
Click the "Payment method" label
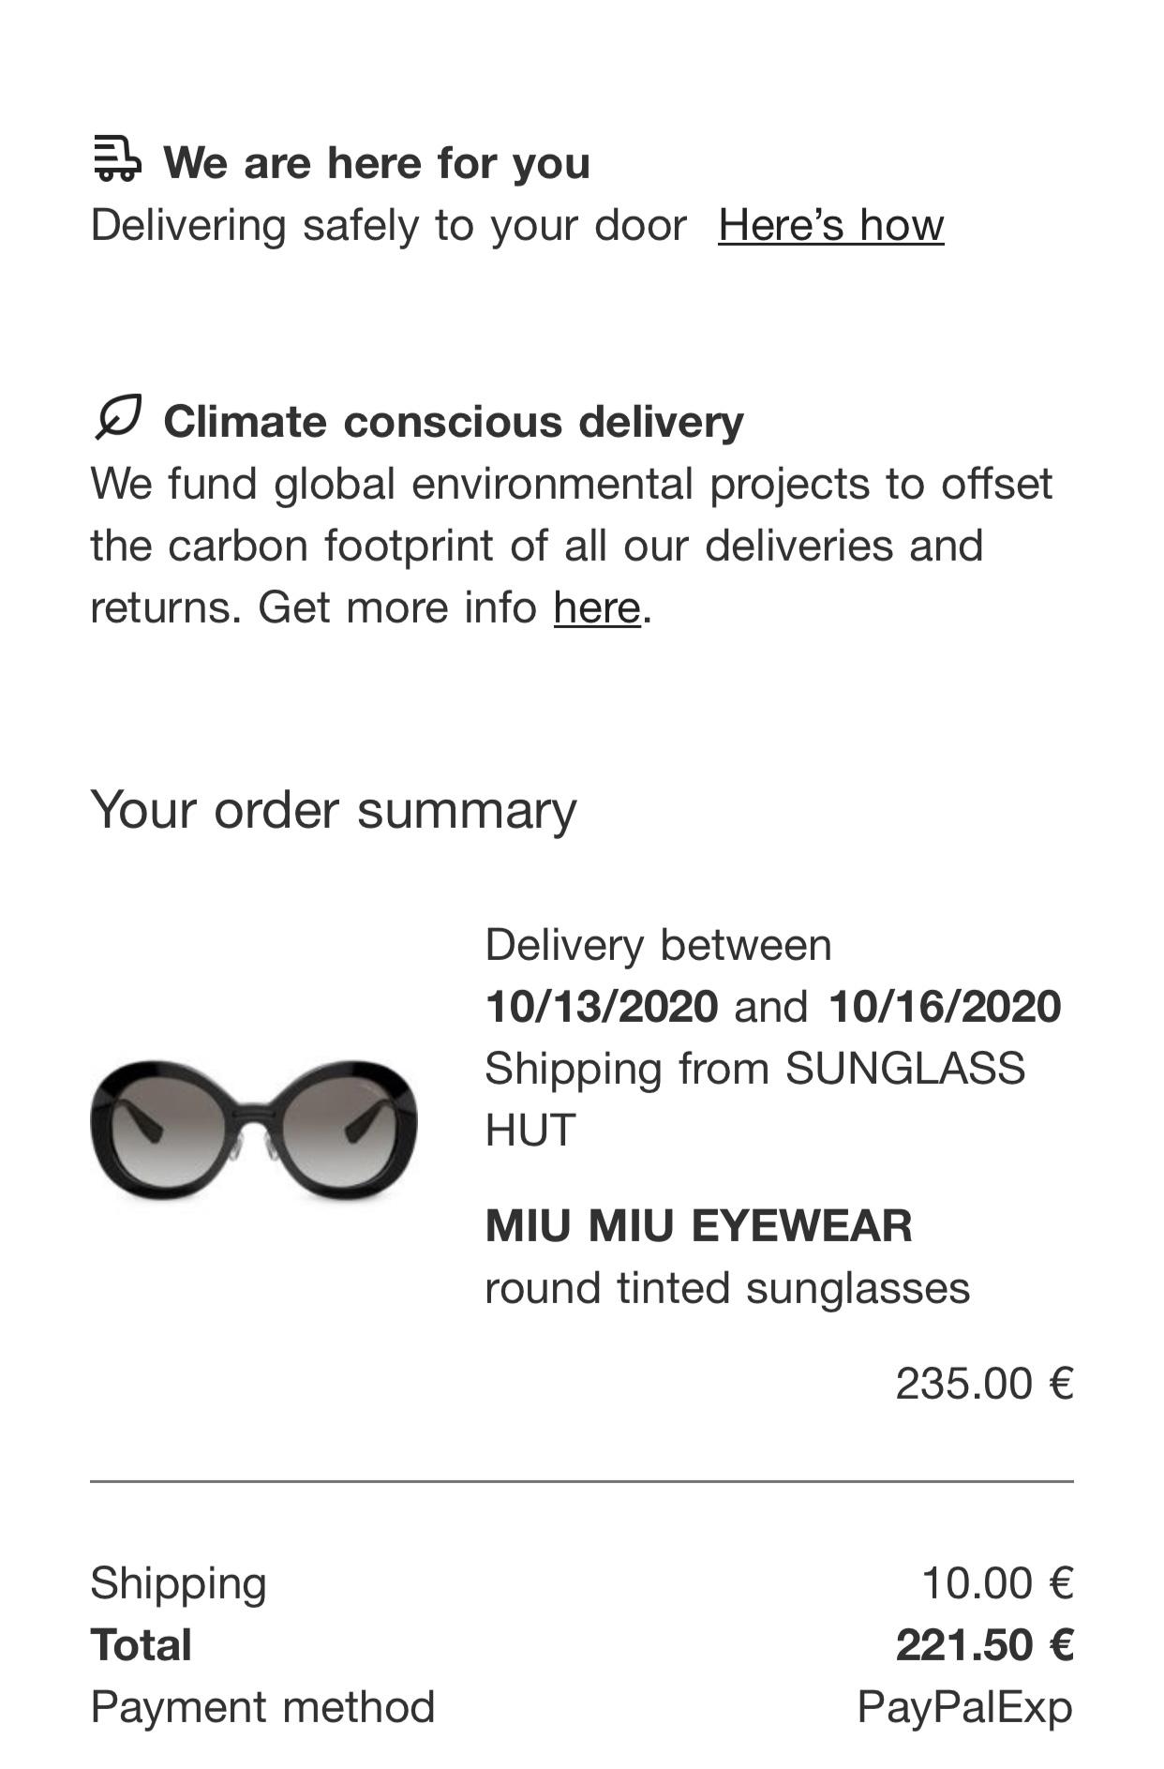point(262,1707)
